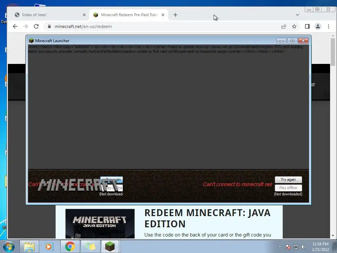
Task: Open Windows Explorer from the taskbar
Action: [x=29, y=246]
